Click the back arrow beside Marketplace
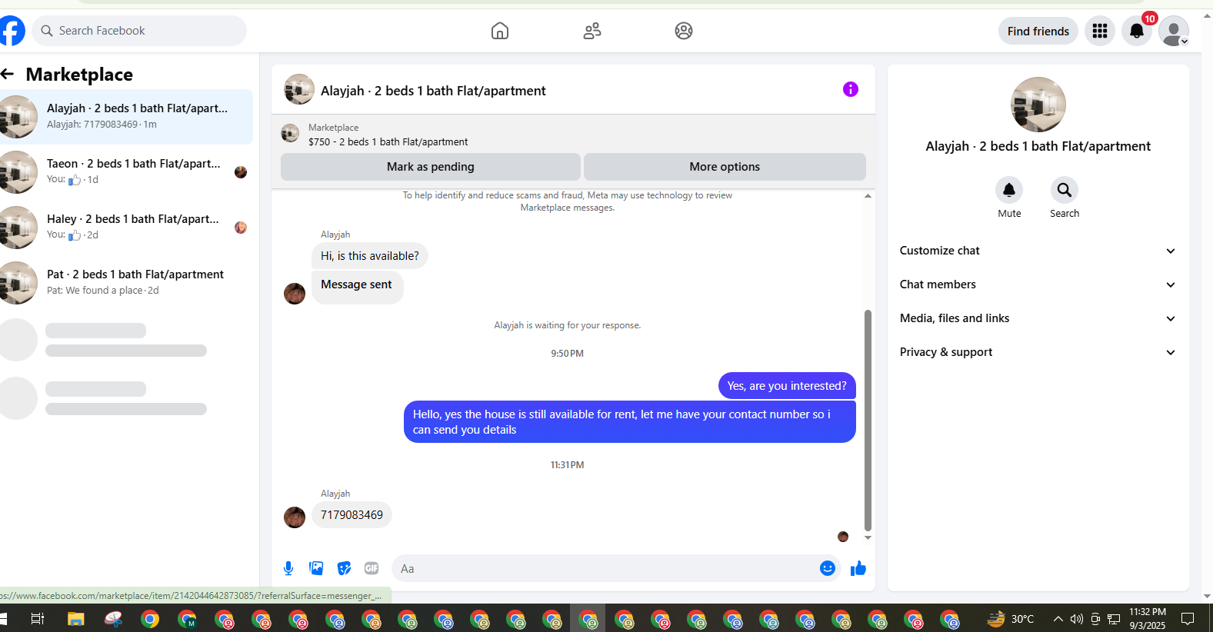This screenshot has height=632, width=1213. tap(8, 74)
